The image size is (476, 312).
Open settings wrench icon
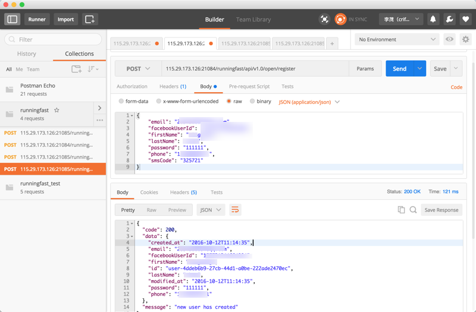tap(449, 19)
